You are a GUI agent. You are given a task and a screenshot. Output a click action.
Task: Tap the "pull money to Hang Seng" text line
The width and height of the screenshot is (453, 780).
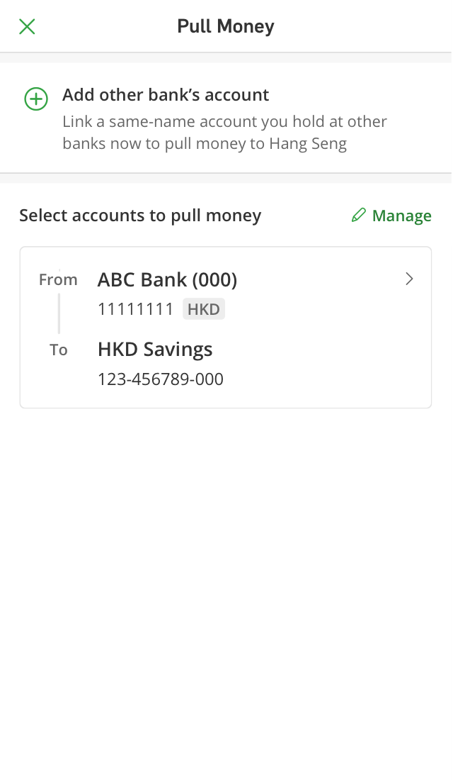205,144
